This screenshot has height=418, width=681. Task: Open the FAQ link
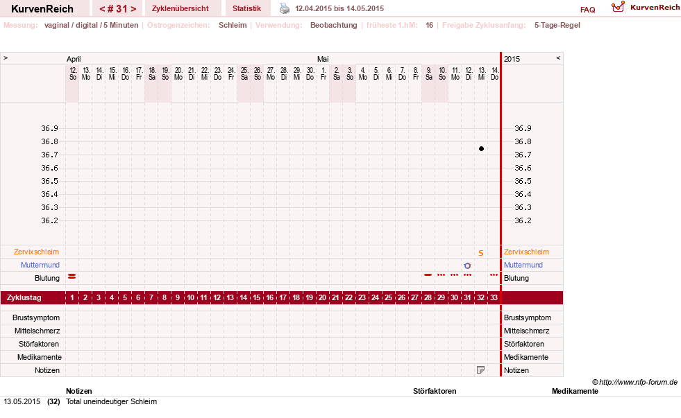point(587,10)
